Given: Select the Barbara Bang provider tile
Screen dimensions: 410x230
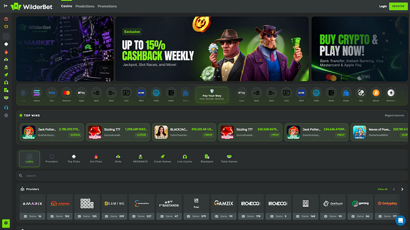Looking at the screenshot, I should [87, 207].
